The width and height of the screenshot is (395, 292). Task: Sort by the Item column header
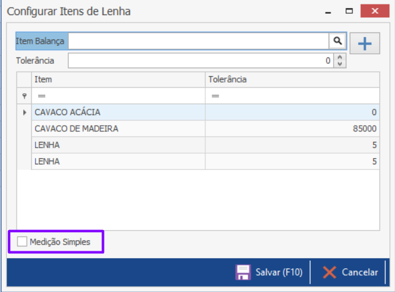pos(118,79)
